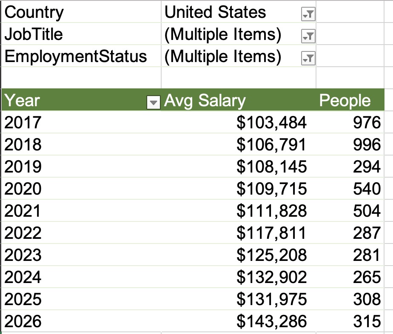393x334 pixels.
Task: Select the 2017 year row label
Action: click(x=23, y=123)
